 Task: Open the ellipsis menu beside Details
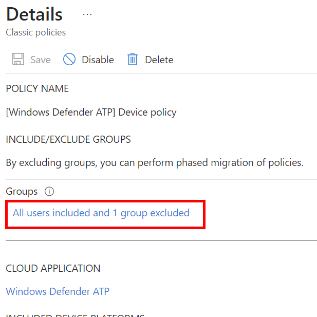(x=87, y=14)
